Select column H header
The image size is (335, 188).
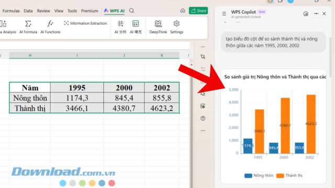point(30,55)
